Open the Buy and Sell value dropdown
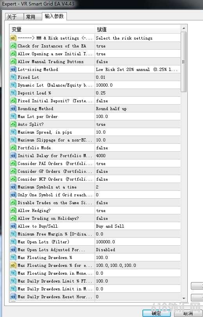203x317 pixels. (138, 226)
